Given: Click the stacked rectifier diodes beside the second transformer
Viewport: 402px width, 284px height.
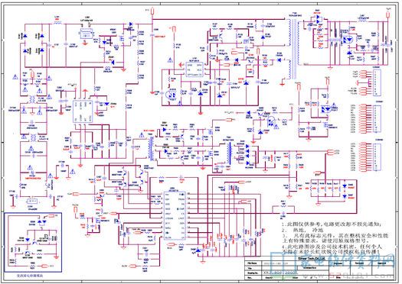Looking at the screenshot, I should click(x=247, y=155).
